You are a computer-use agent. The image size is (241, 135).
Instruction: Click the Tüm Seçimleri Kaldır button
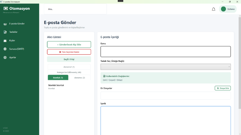(69, 52)
